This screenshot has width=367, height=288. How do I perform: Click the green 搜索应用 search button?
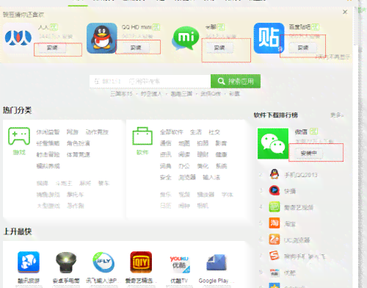236,82
